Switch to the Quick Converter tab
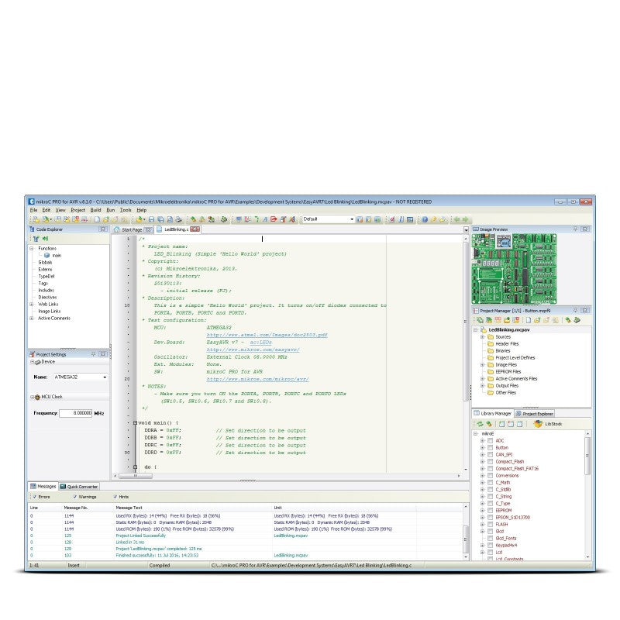This screenshot has height=620, width=620. coord(81,486)
